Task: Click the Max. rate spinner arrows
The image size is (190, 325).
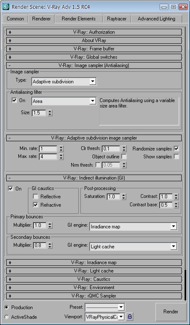Action: point(61,157)
